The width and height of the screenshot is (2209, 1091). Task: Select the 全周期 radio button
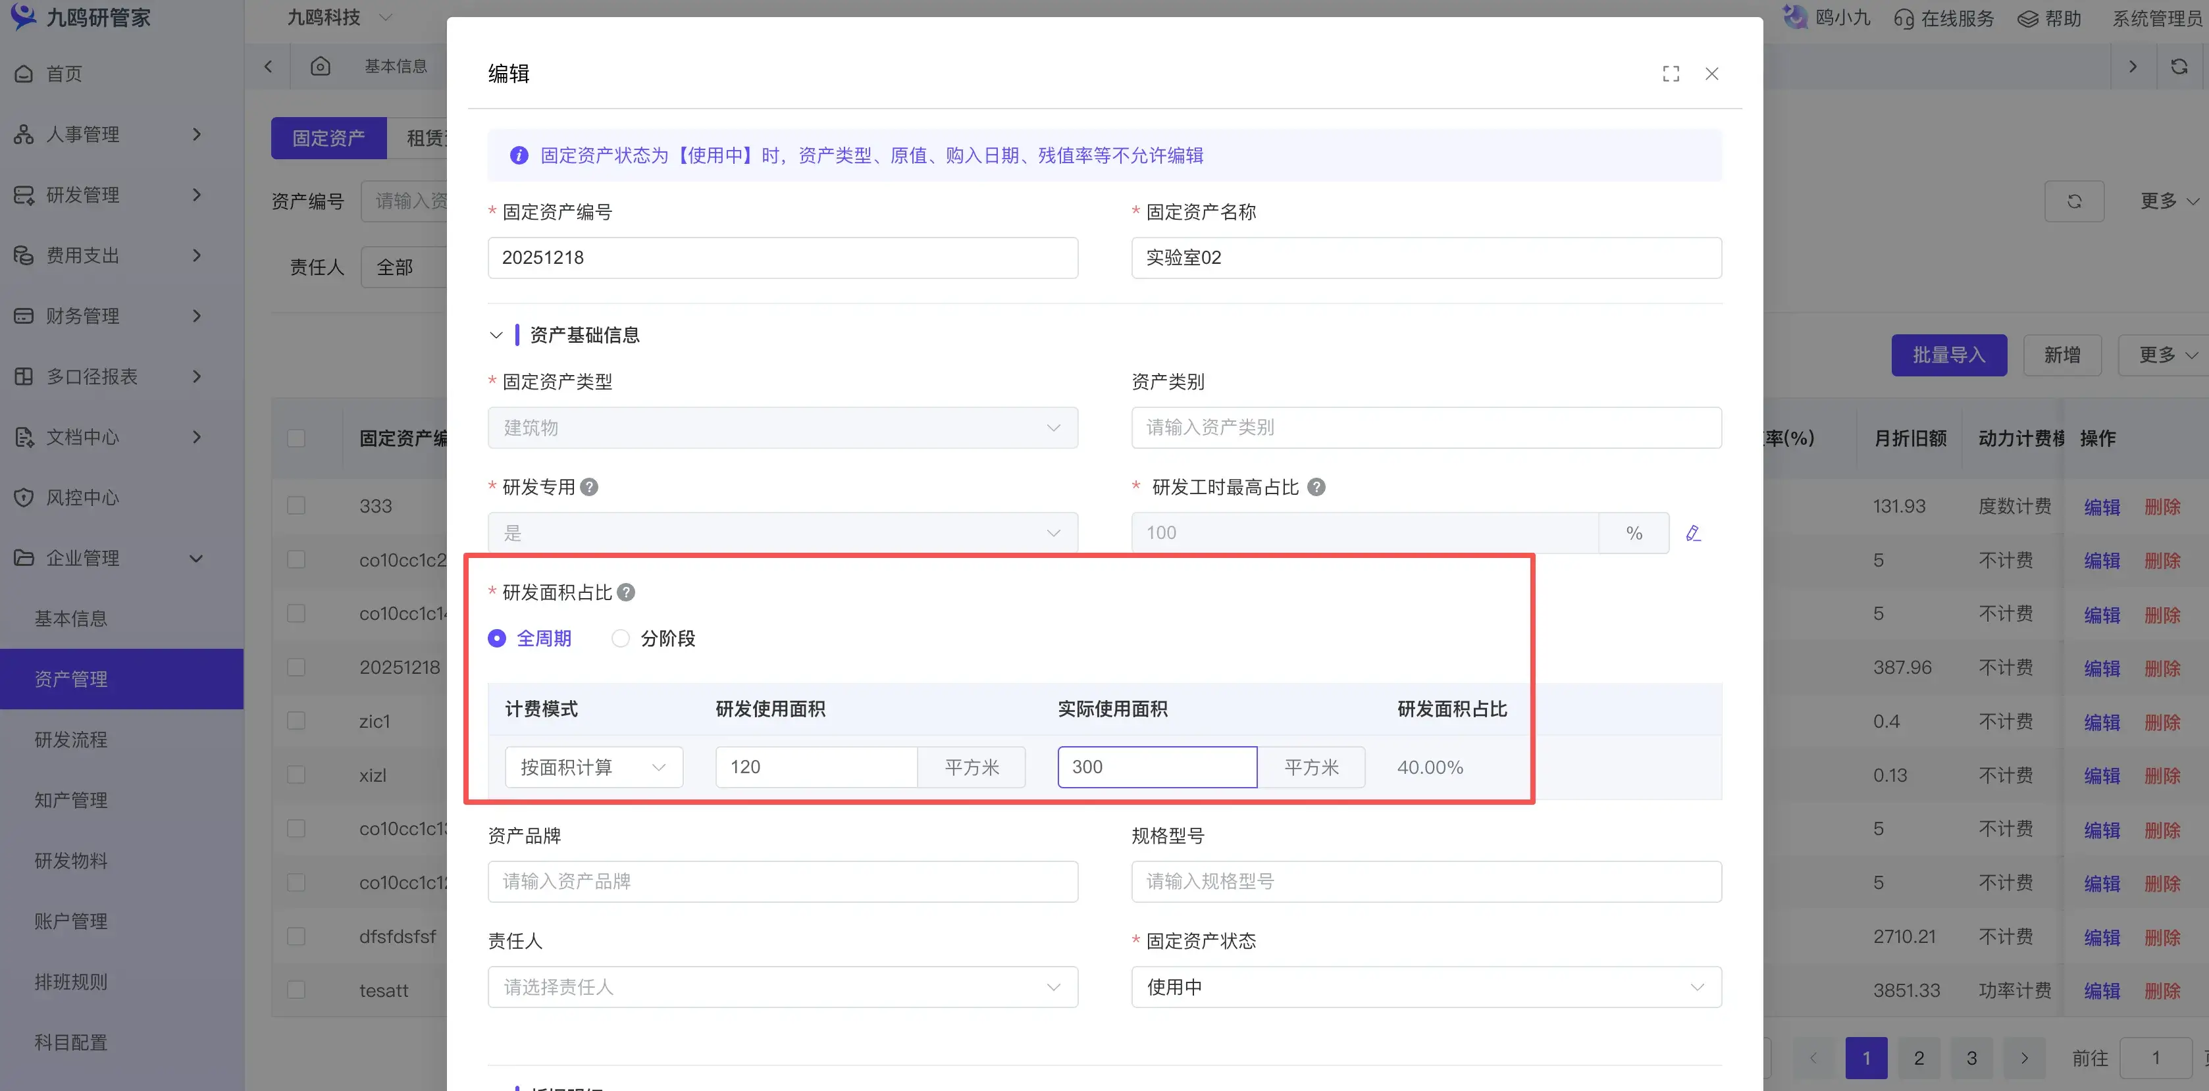point(496,638)
